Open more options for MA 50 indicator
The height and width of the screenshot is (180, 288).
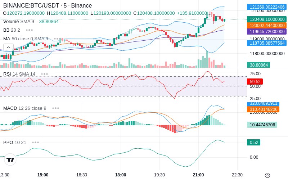[x=58, y=39]
